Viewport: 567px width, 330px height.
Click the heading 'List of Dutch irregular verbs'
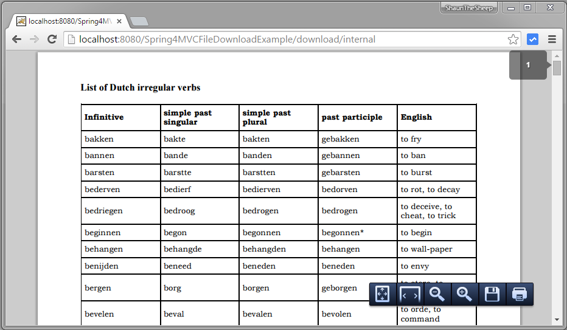141,88
